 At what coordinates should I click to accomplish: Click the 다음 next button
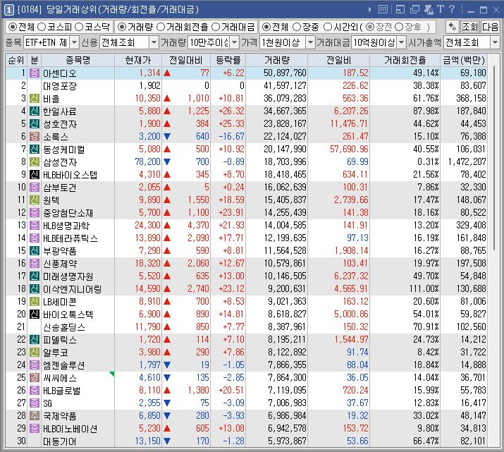coord(490,27)
